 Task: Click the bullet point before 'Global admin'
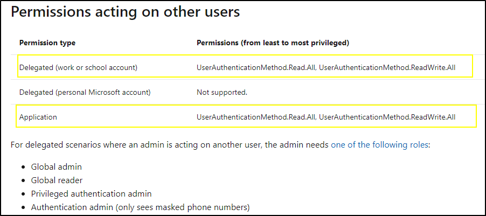click(22, 167)
